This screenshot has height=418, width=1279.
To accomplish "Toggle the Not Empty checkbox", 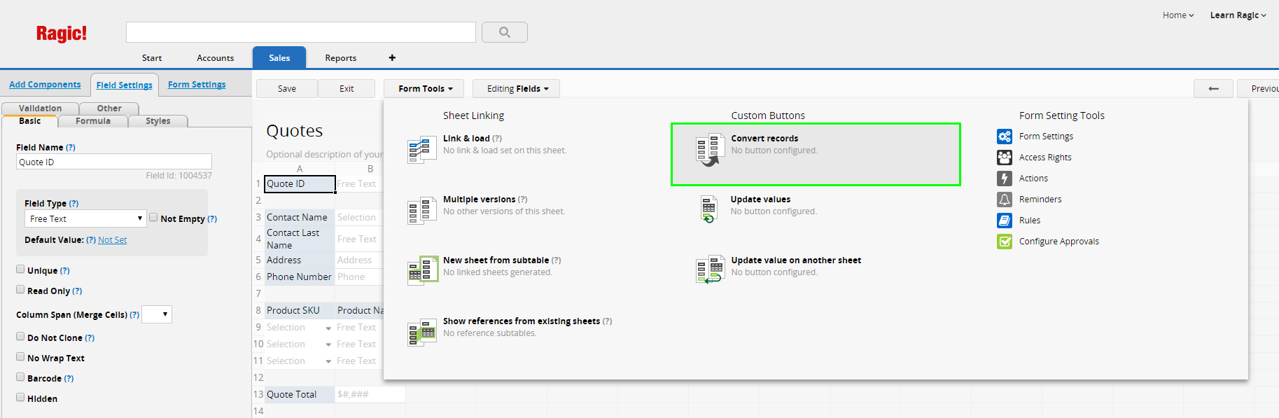I will point(153,218).
